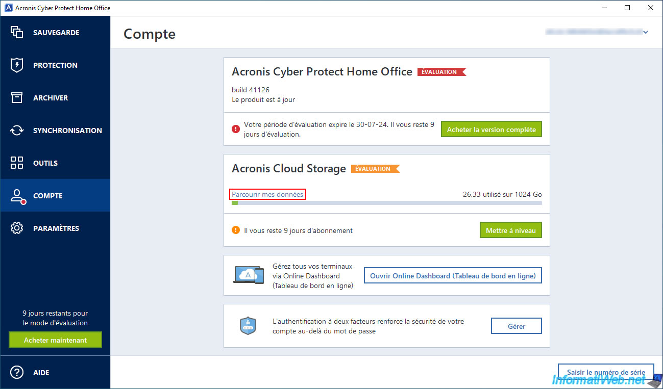Click the Protection shield icon
This screenshot has height=389, width=663.
[x=17, y=65]
